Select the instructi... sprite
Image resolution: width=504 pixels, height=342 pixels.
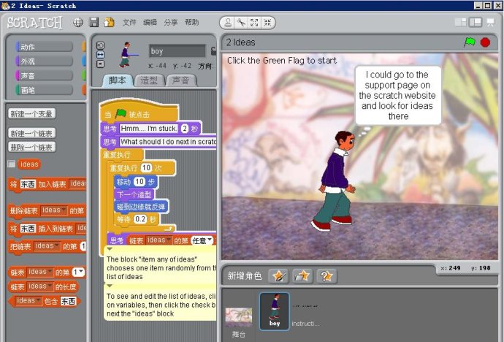click(305, 315)
